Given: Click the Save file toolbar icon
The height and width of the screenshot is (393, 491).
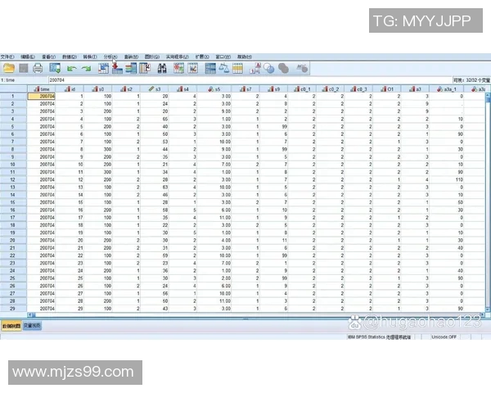Looking at the screenshot, I should tap(24, 68).
